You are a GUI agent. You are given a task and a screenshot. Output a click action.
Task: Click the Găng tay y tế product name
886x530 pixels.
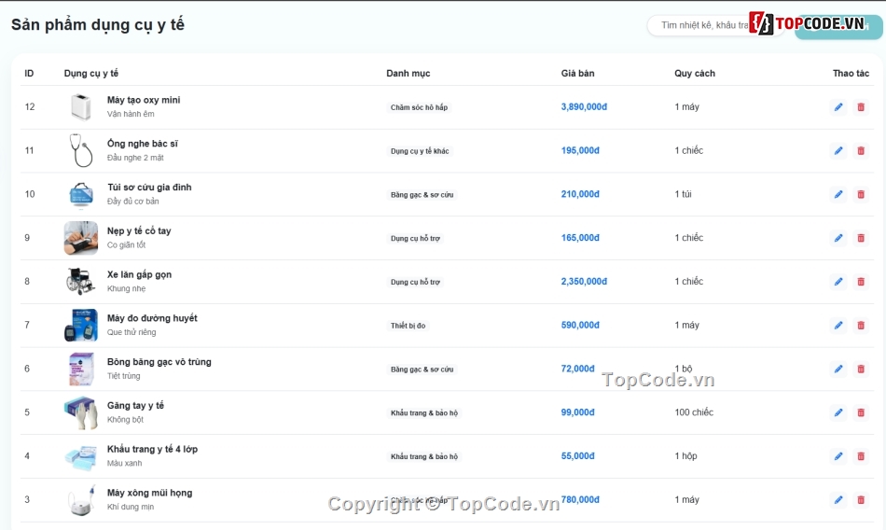[135, 406]
